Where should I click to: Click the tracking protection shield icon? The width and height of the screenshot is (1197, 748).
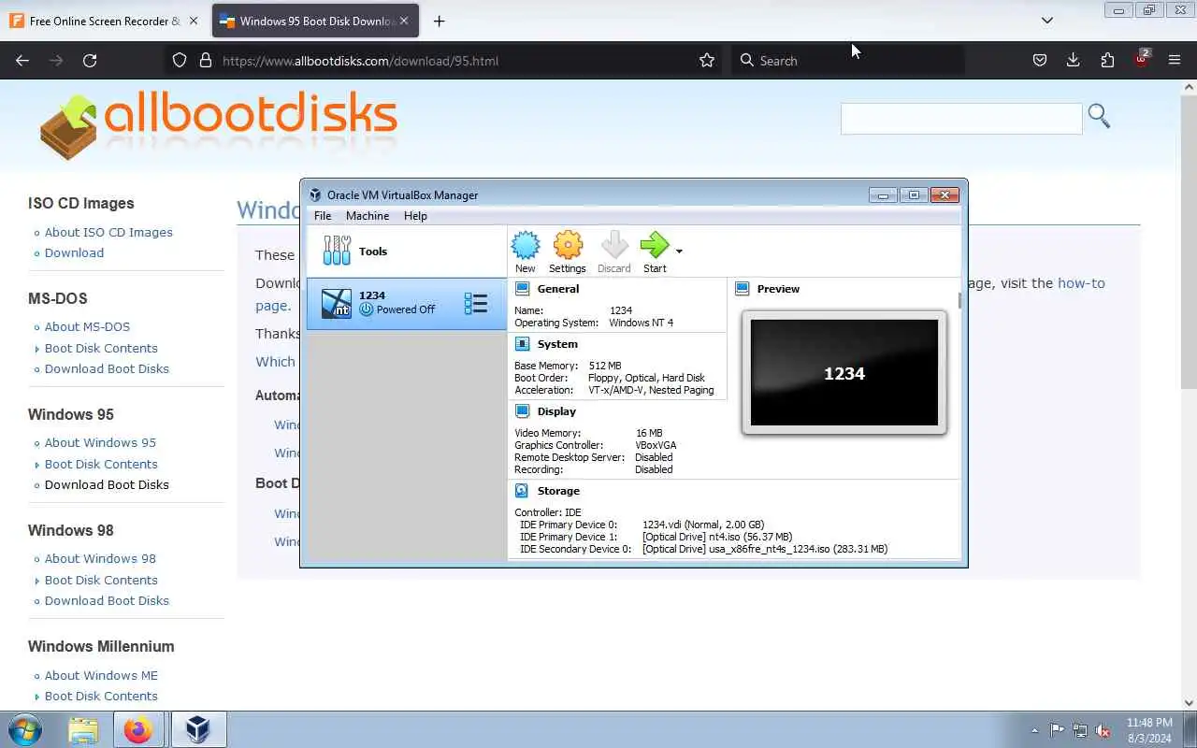180,61
